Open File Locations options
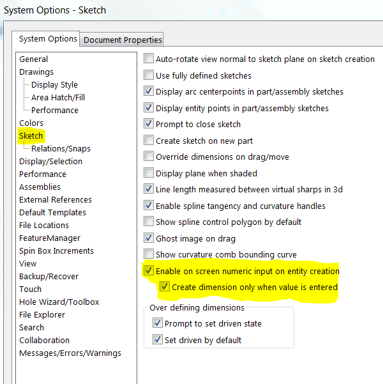Screen dimensions: 383x384 point(44,226)
